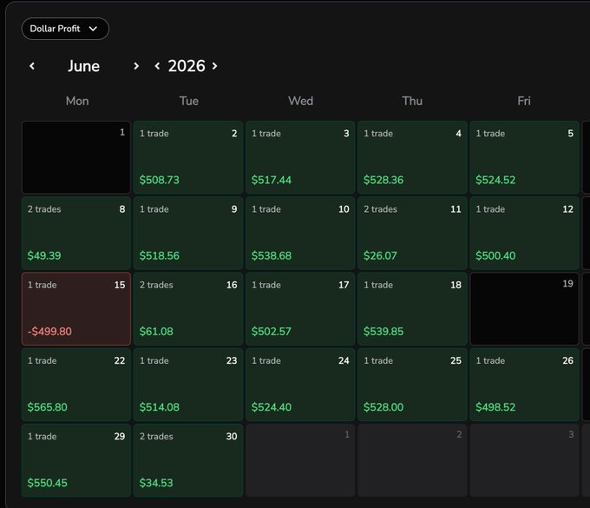
Task: Open June 10 cell with $538.68
Action: tap(300, 233)
